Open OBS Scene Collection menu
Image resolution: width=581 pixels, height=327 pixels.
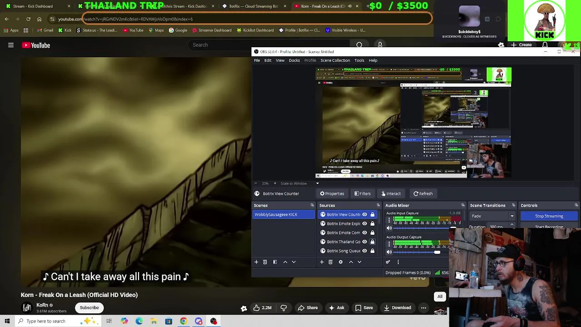point(335,60)
